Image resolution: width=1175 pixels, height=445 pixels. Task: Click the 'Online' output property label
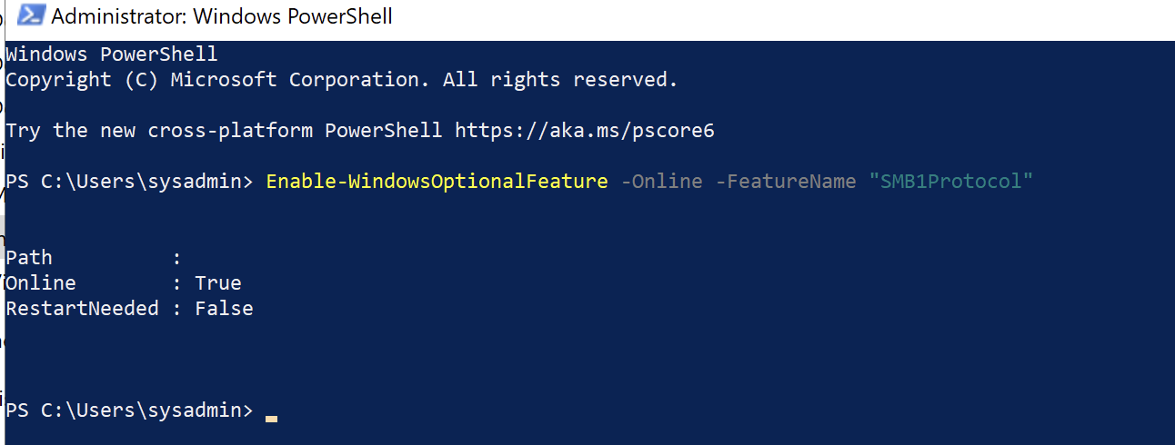coord(41,283)
